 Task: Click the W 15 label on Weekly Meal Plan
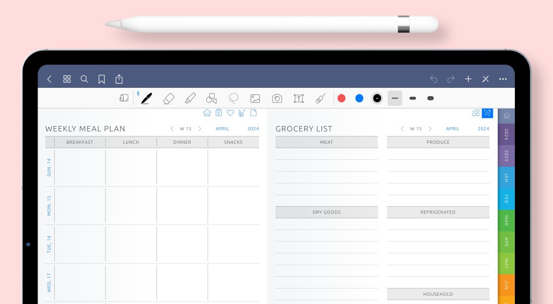coord(185,129)
